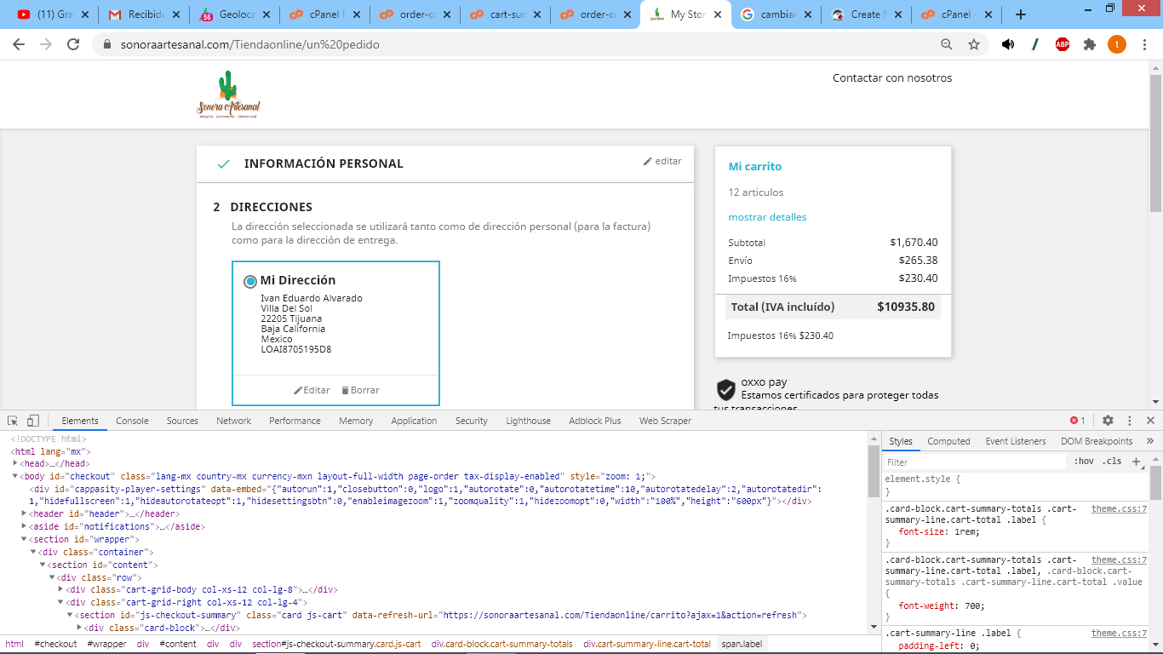Go back to the previous page
This screenshot has width=1163, height=654.
[x=19, y=44]
